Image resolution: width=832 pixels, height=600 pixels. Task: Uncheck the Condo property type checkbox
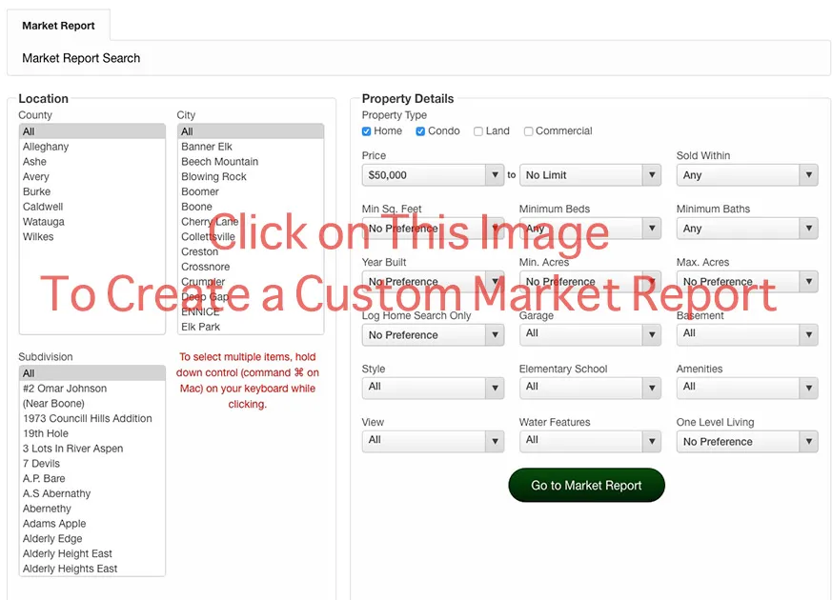coord(420,131)
